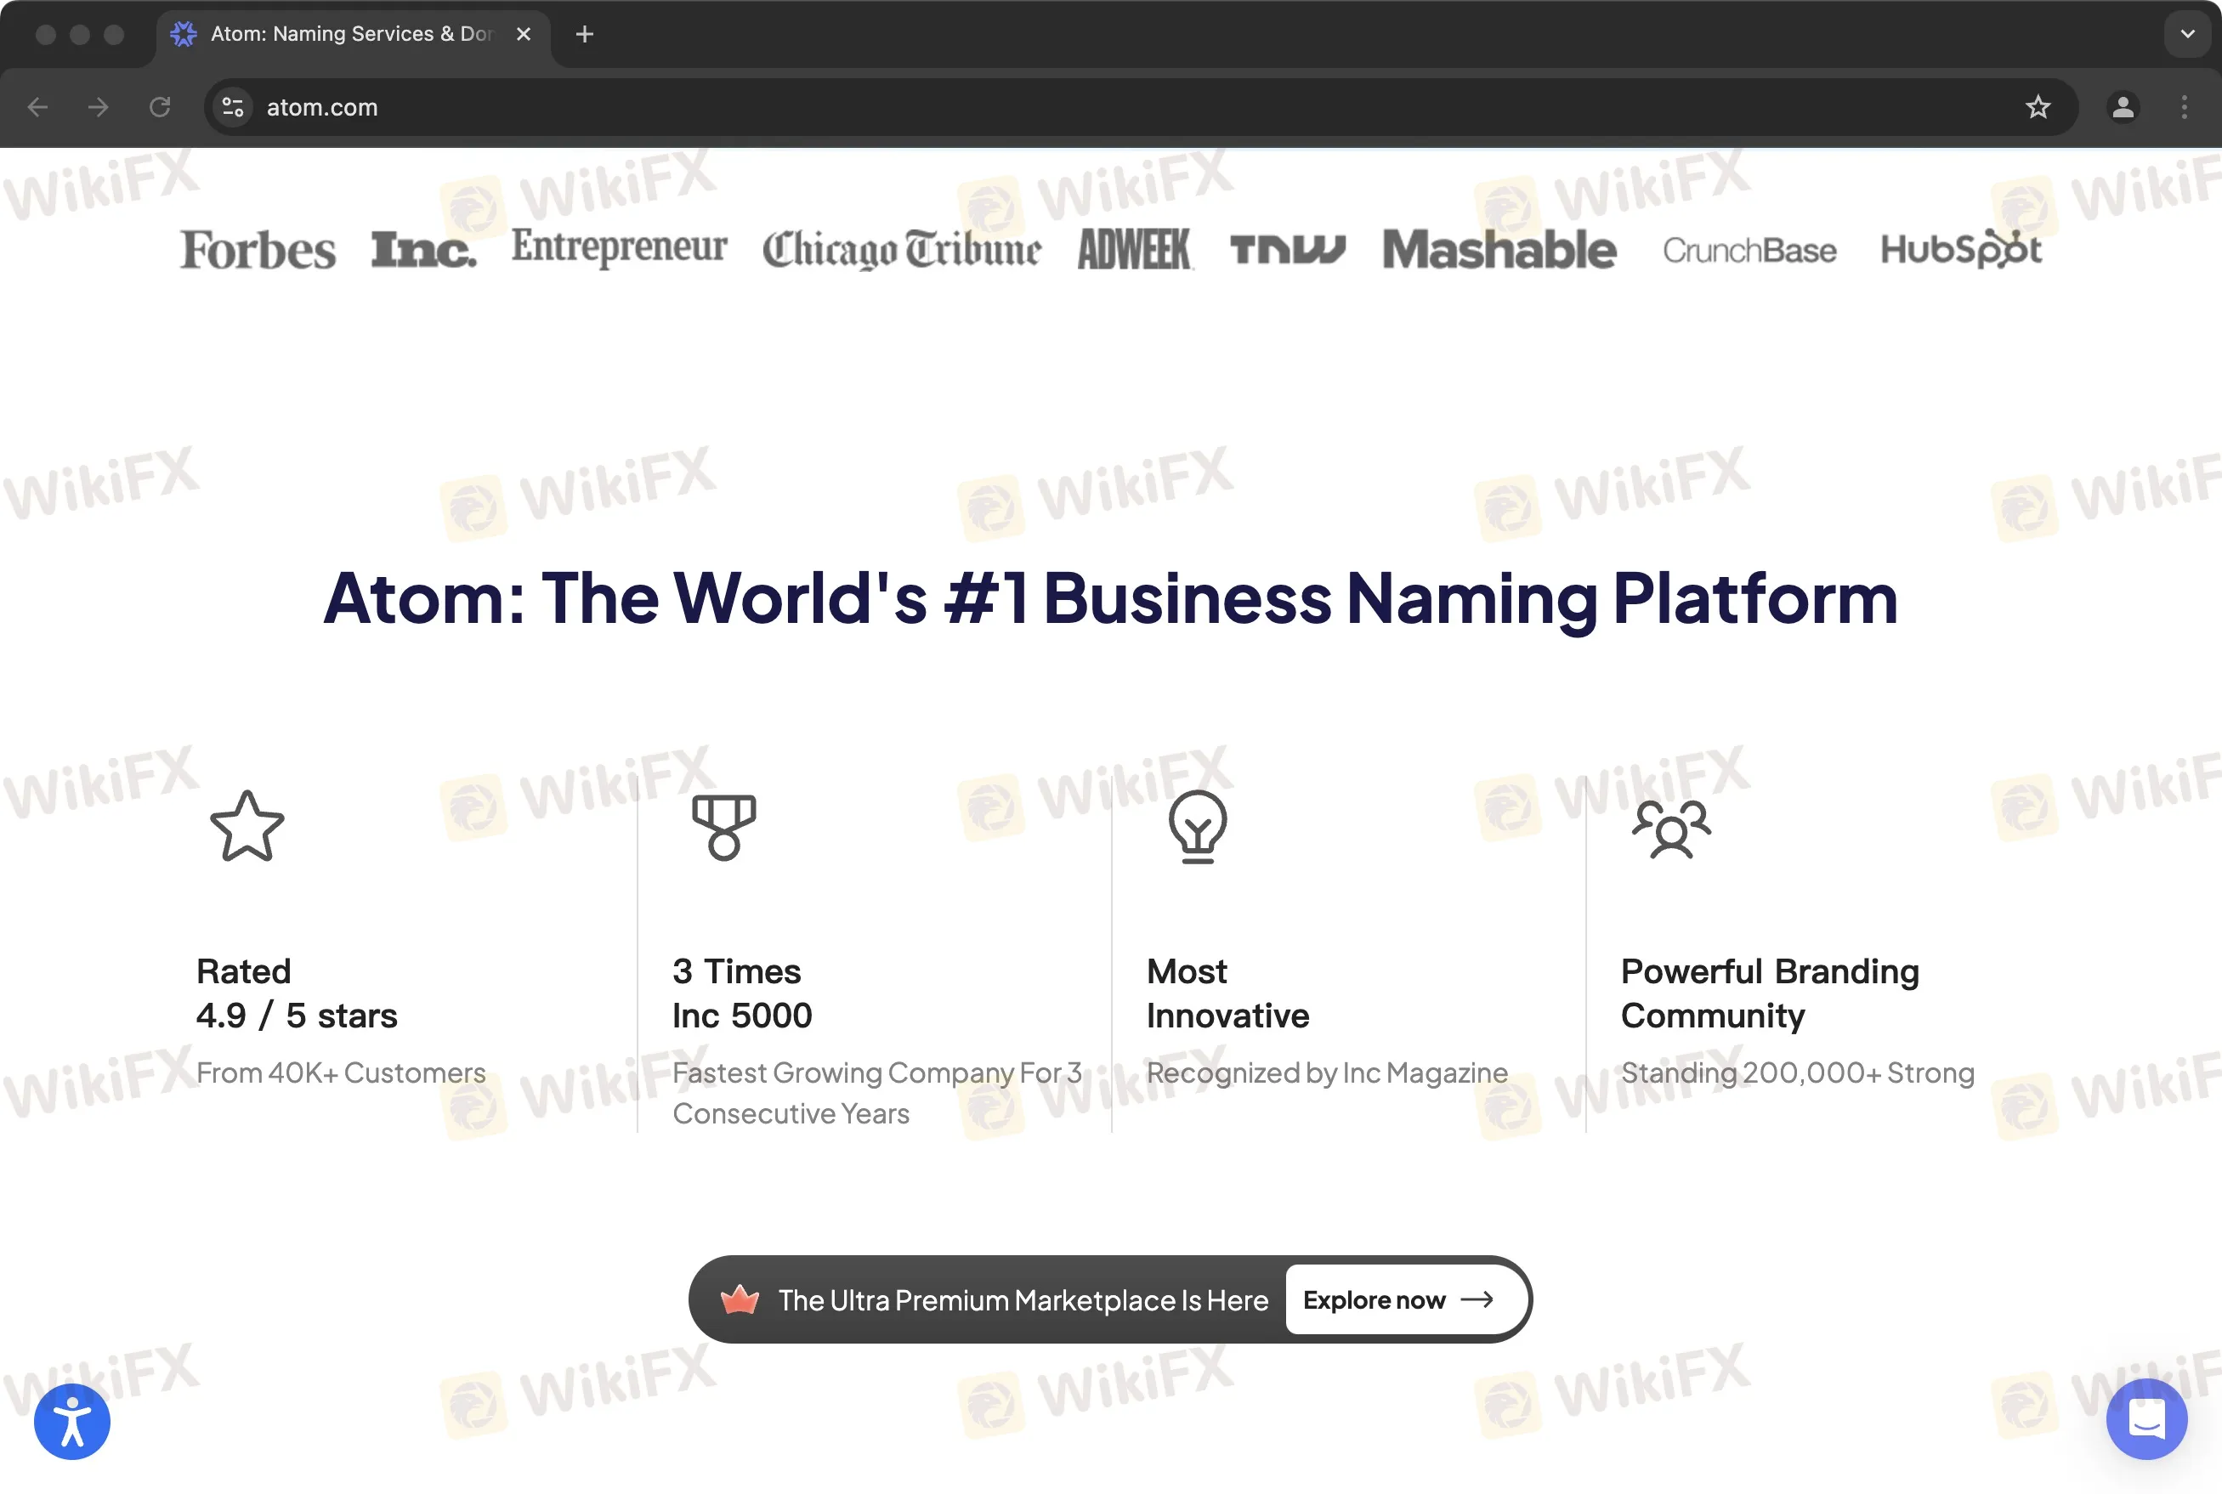Open Chrome three-dot menu
Screen dimensions: 2222x1494
click(2184, 107)
